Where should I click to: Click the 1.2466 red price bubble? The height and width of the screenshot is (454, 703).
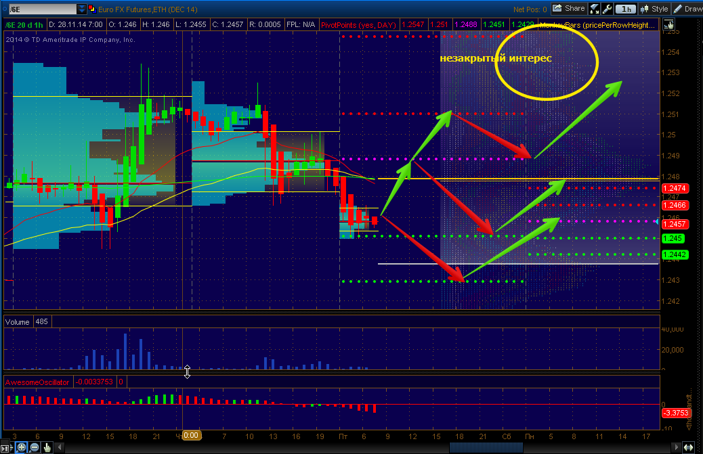coord(675,205)
